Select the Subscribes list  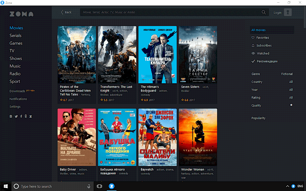(264, 45)
